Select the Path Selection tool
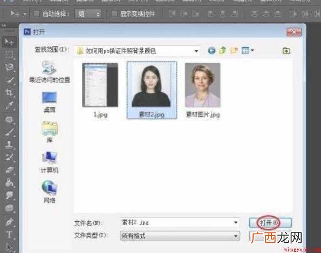 click(x=9, y=247)
